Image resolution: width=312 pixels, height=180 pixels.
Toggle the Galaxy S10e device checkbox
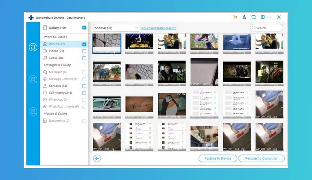click(x=84, y=27)
